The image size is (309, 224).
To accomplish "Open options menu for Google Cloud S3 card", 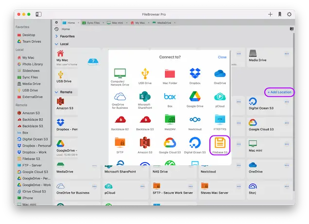I will point(287,123).
